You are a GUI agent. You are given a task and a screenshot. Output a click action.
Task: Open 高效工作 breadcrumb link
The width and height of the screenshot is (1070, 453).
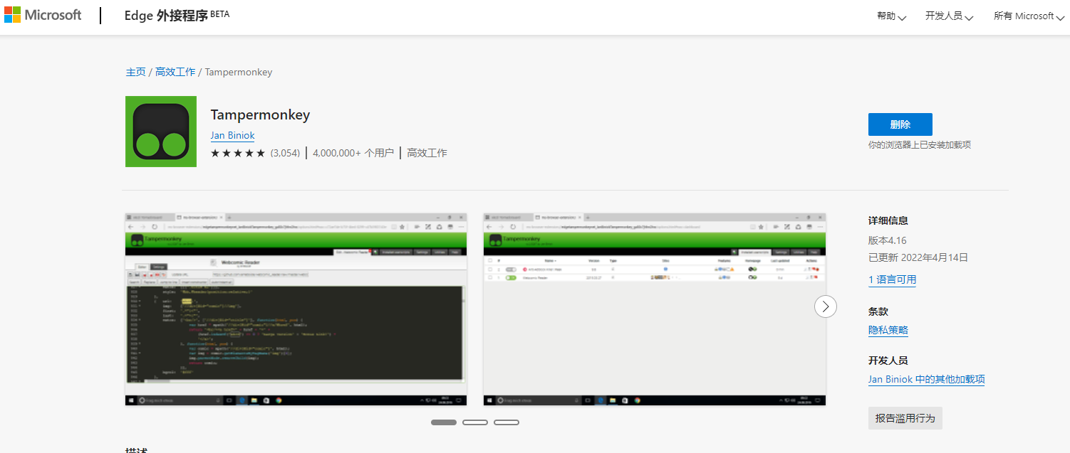pyautogui.click(x=175, y=72)
